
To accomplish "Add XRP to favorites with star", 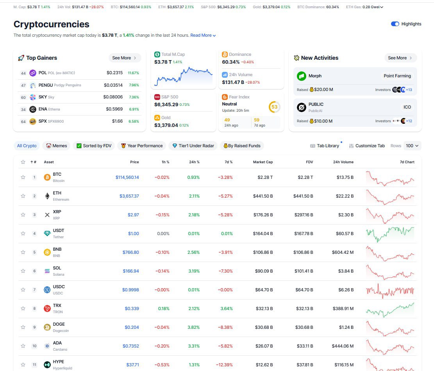I will [23, 215].
